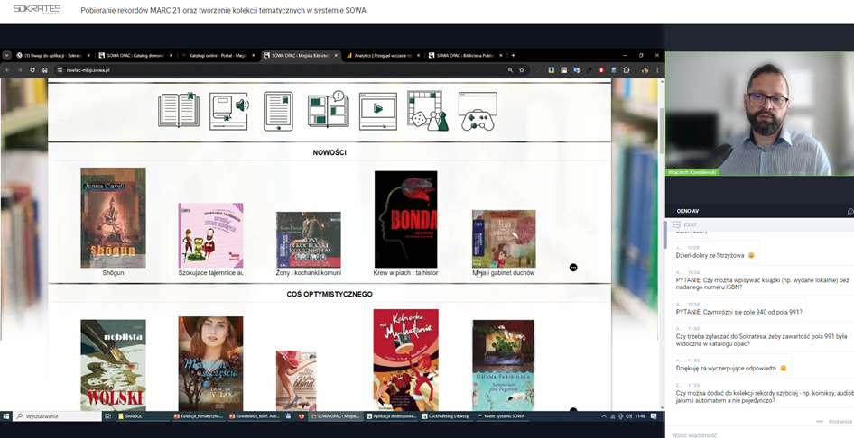
Task: Click the chat message about pole 940 and 991
Action: coord(739,309)
